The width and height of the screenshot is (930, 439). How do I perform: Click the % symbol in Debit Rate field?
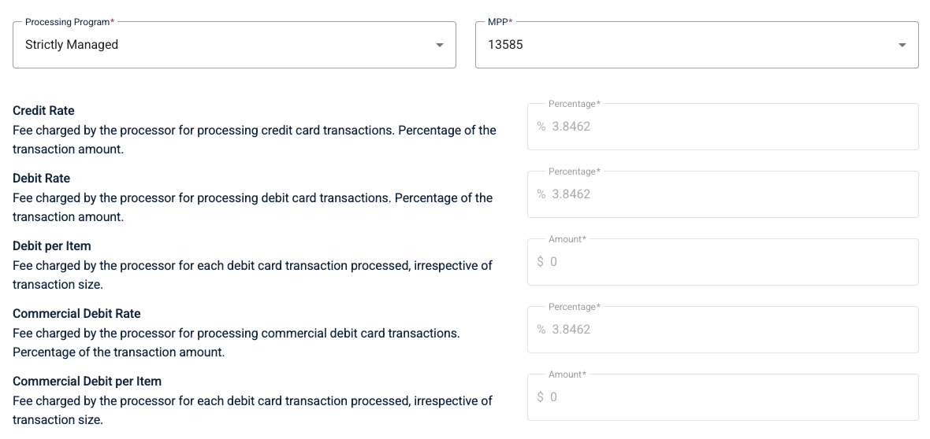[541, 194]
